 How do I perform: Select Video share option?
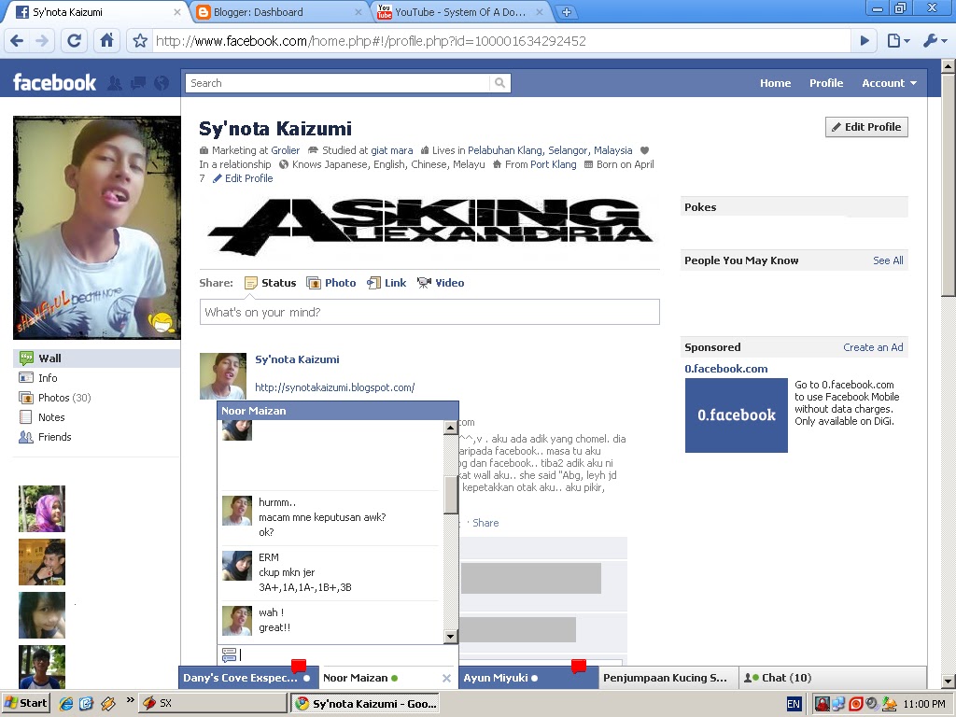(x=441, y=283)
